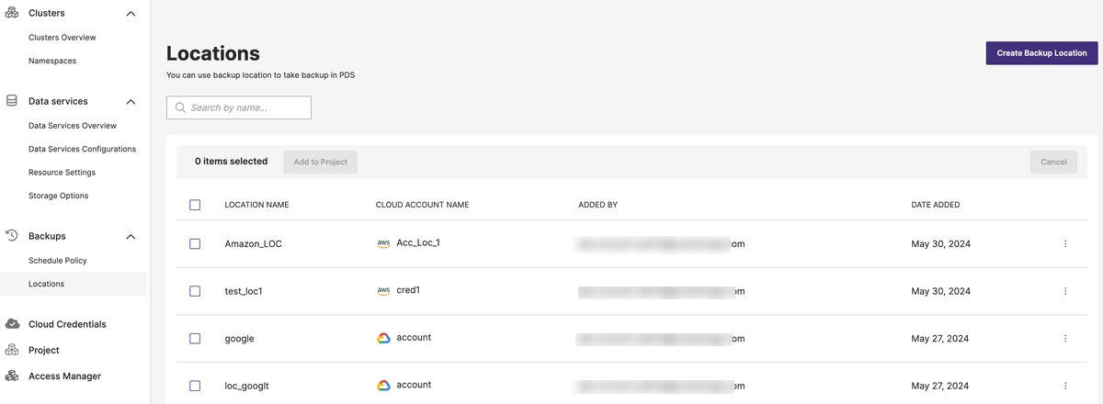
Task: Click the search magnifier icon
Action: [x=180, y=107]
